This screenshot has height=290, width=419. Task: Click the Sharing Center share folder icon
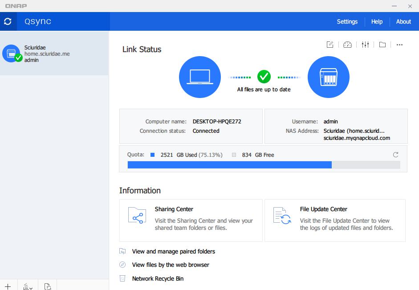pyautogui.click(x=137, y=215)
